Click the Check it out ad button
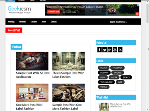The width and height of the screenshot is (149, 111). point(54,11)
